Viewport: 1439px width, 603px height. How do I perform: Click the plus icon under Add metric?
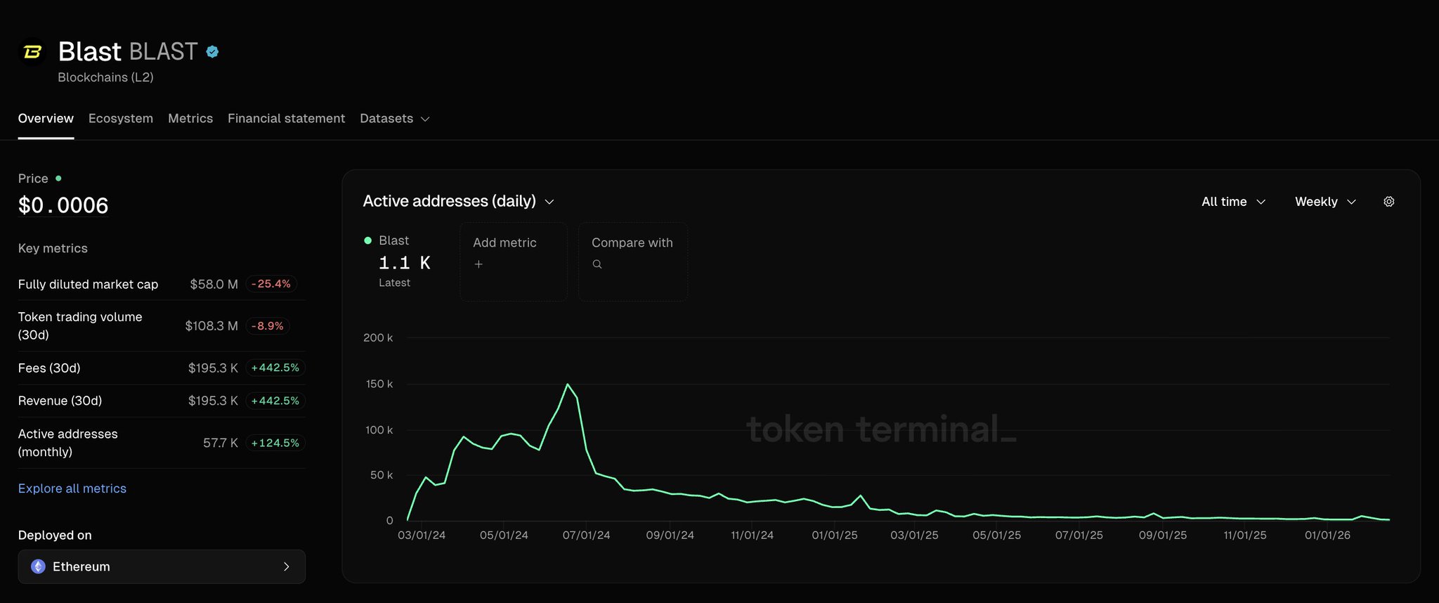pos(478,264)
